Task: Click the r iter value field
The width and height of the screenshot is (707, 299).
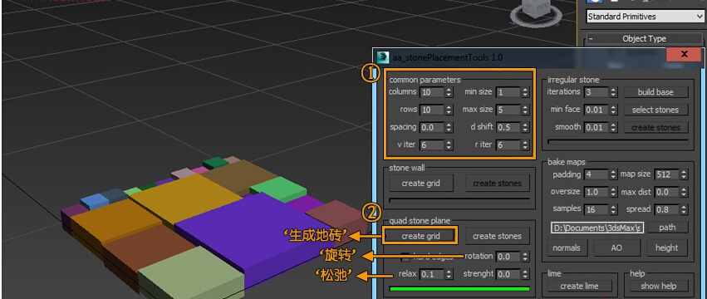Action: pyautogui.click(x=508, y=145)
